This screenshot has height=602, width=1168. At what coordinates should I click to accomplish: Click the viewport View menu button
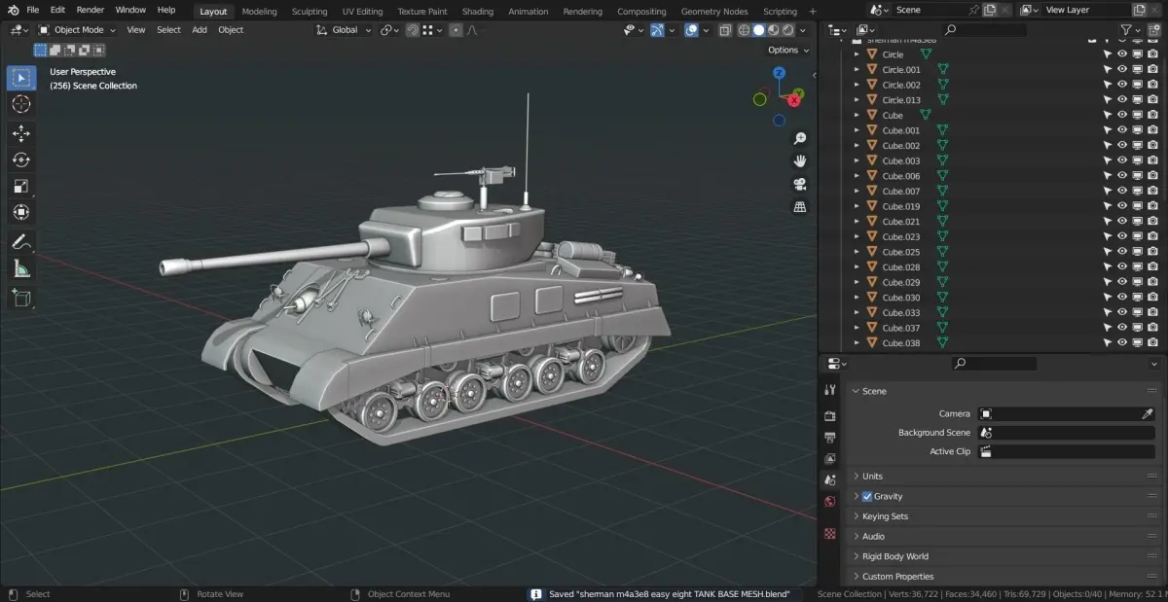pos(136,30)
